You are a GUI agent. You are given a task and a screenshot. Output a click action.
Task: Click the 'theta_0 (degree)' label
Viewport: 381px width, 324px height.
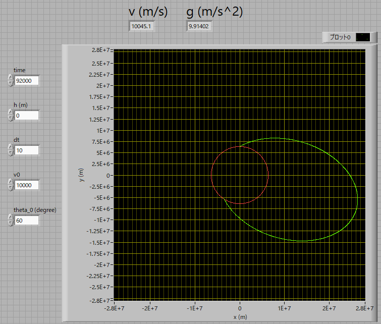click(x=35, y=210)
